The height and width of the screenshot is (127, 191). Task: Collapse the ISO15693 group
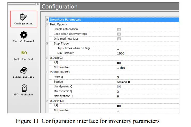47,58
